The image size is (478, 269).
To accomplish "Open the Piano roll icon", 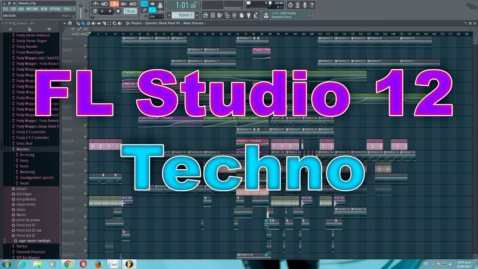I will click(220, 15).
